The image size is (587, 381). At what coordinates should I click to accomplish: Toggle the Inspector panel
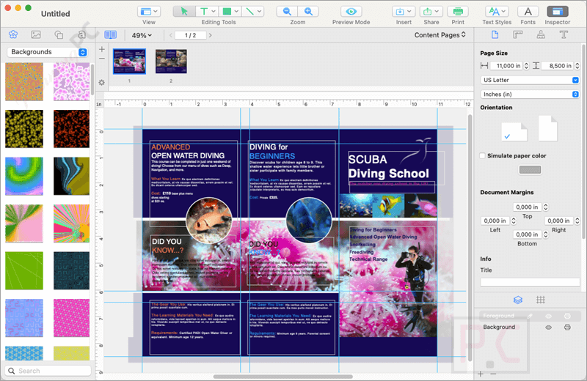click(x=558, y=11)
